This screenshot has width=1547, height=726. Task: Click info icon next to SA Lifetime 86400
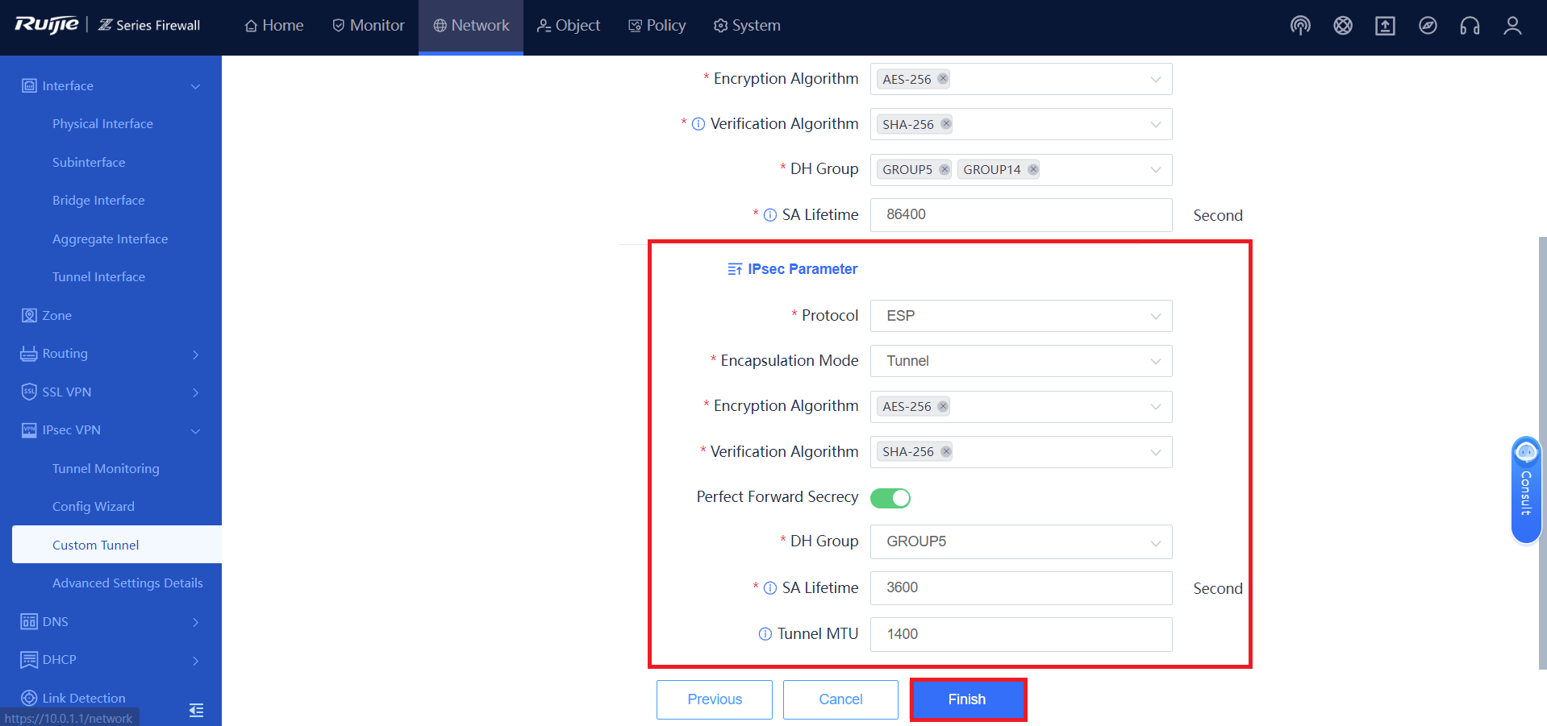[x=770, y=215]
